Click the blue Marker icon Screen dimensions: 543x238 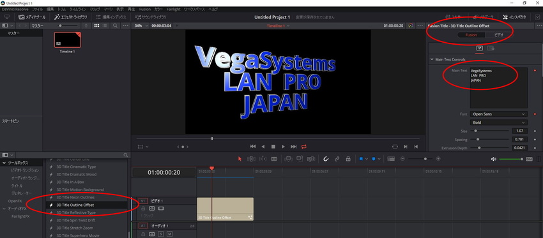(374, 159)
